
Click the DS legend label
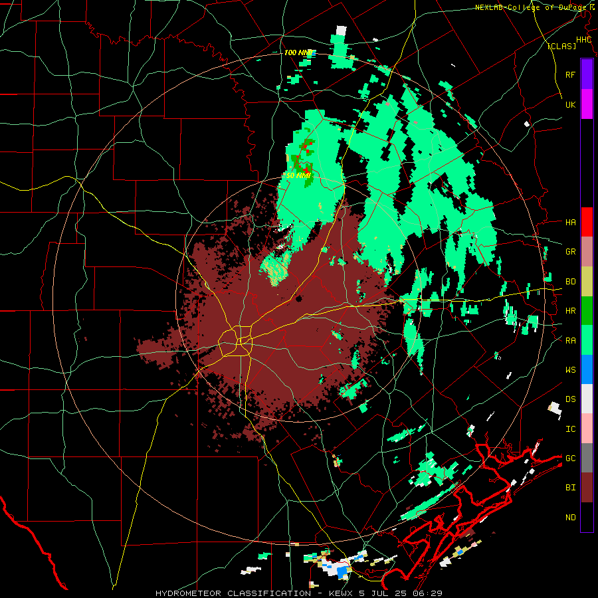[570, 399]
